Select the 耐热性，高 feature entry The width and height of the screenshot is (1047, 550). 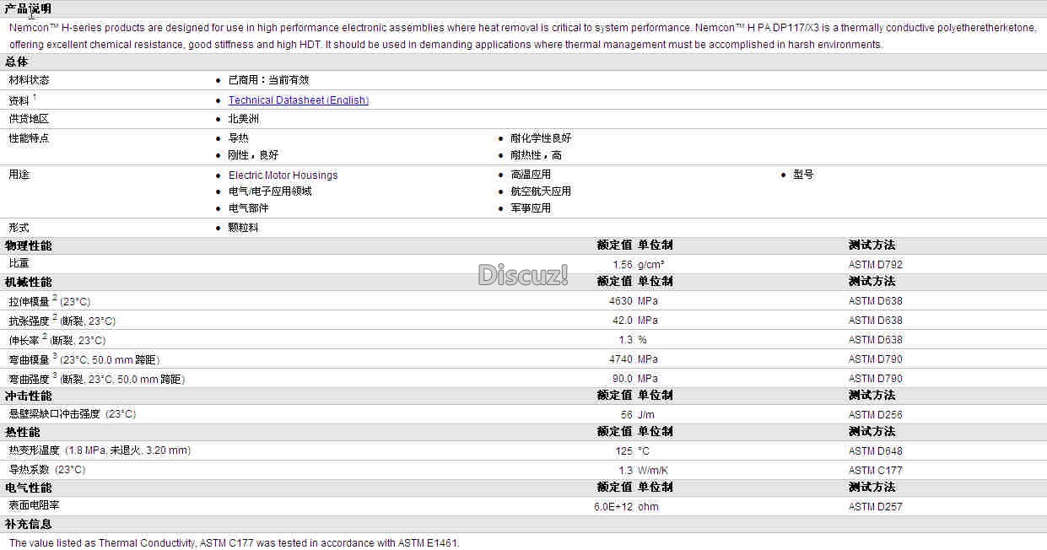click(536, 155)
